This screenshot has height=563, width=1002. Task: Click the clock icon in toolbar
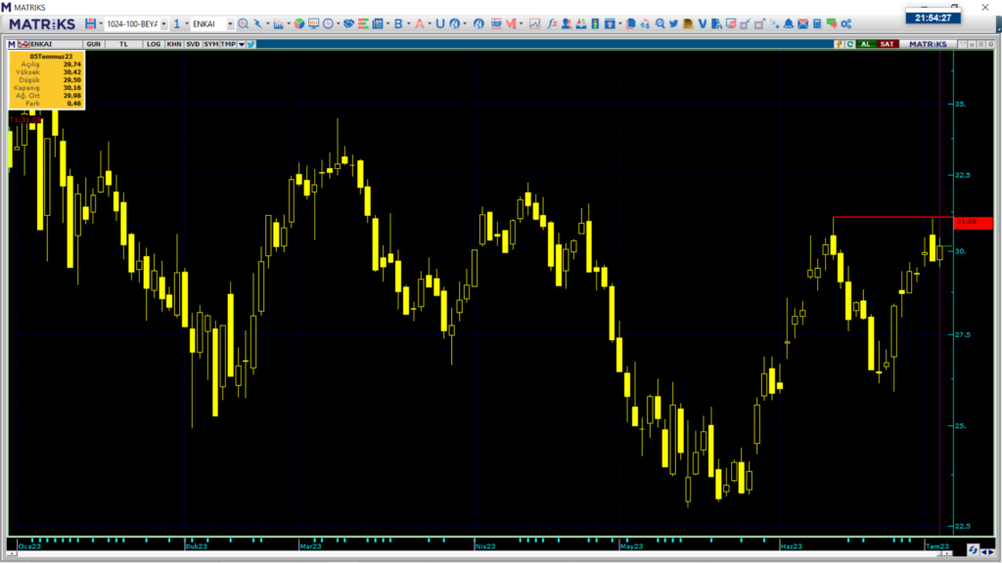pyautogui.click(x=329, y=23)
